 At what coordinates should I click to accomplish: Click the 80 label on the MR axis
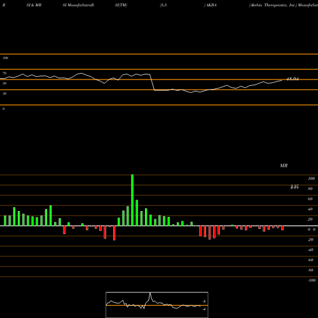[310, 189]
